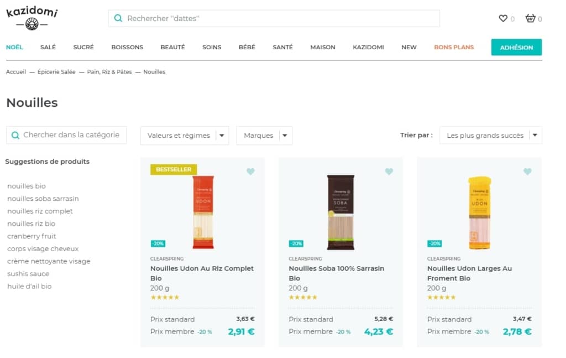Click member price 2,78 €
This screenshot has width=566, height=358.
[x=517, y=331]
